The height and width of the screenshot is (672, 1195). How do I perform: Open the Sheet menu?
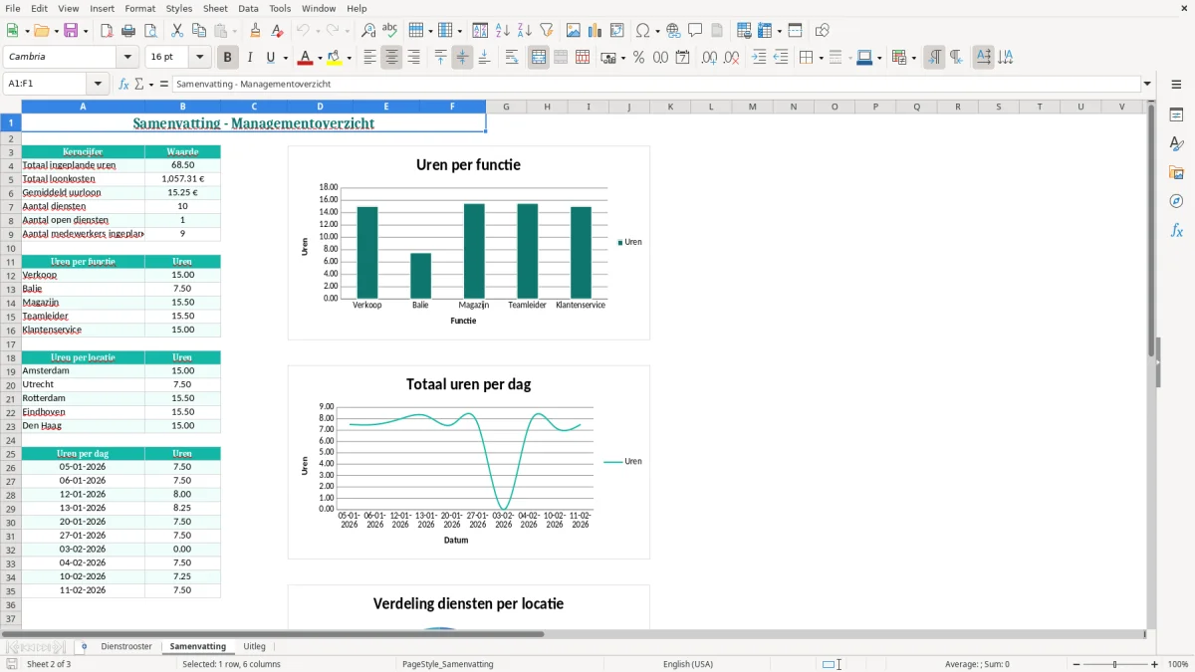[x=216, y=8]
